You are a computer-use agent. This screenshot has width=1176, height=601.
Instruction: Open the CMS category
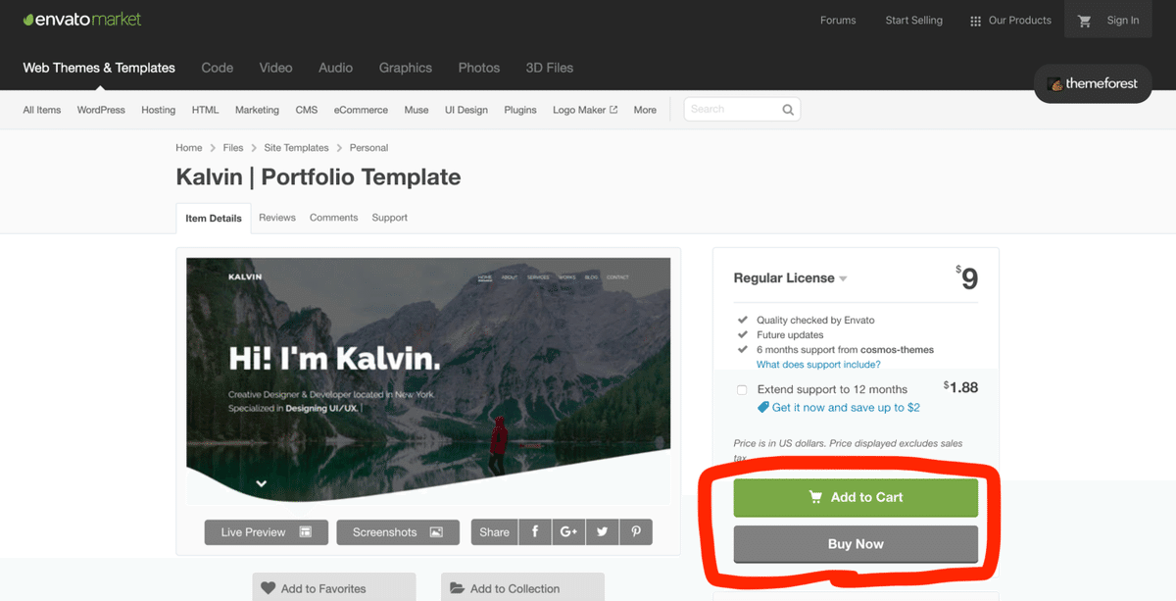click(307, 110)
